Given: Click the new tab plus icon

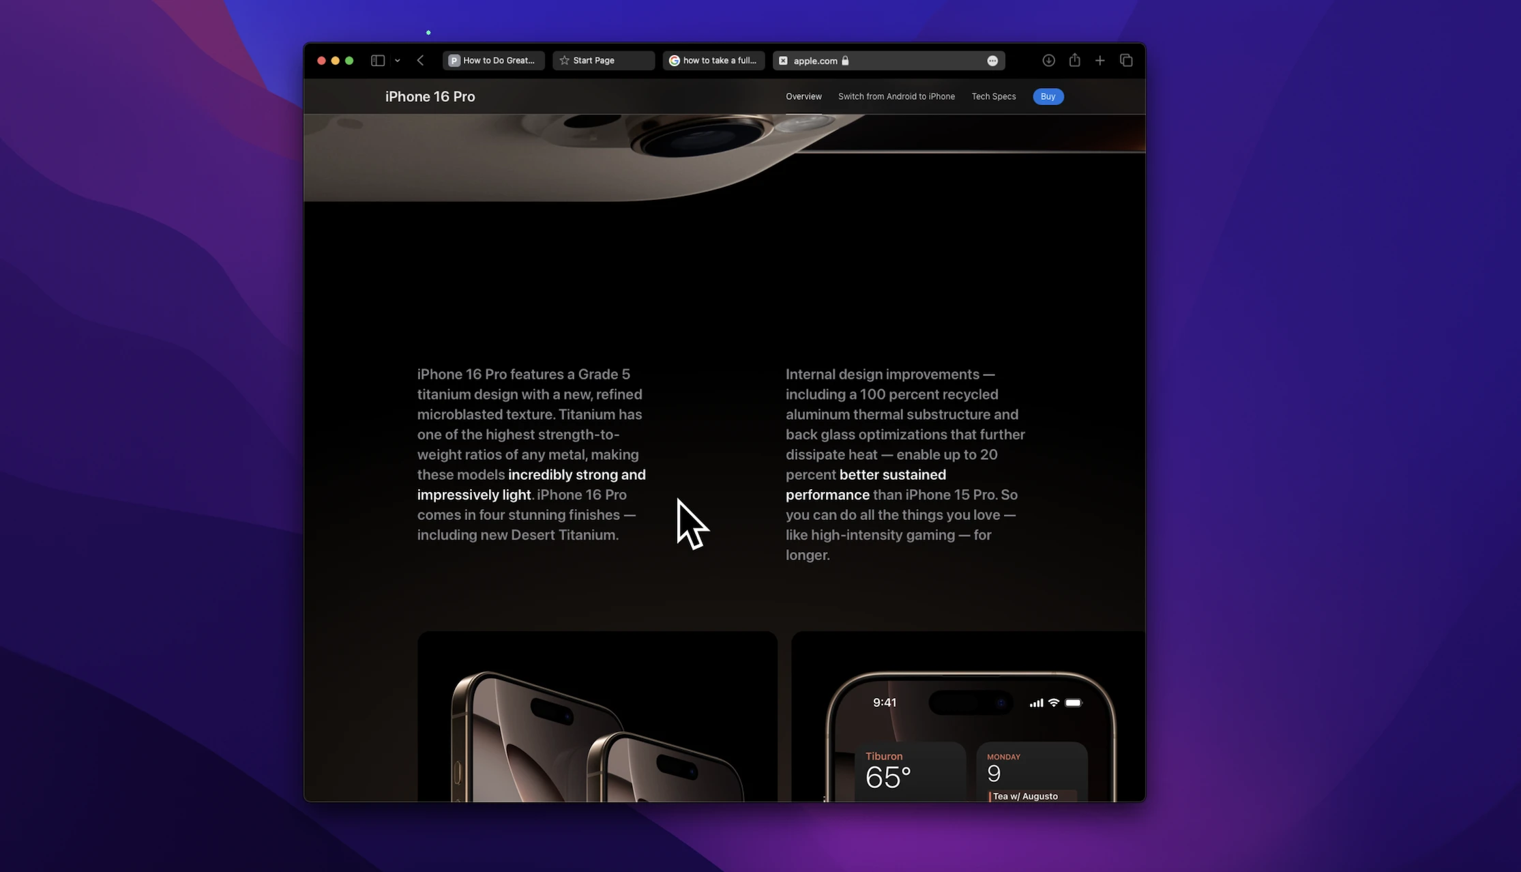Looking at the screenshot, I should tap(1100, 61).
